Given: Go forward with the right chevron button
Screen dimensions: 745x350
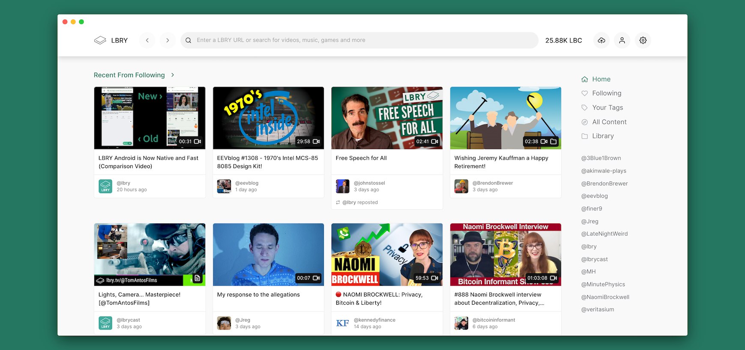Looking at the screenshot, I should click(x=168, y=40).
